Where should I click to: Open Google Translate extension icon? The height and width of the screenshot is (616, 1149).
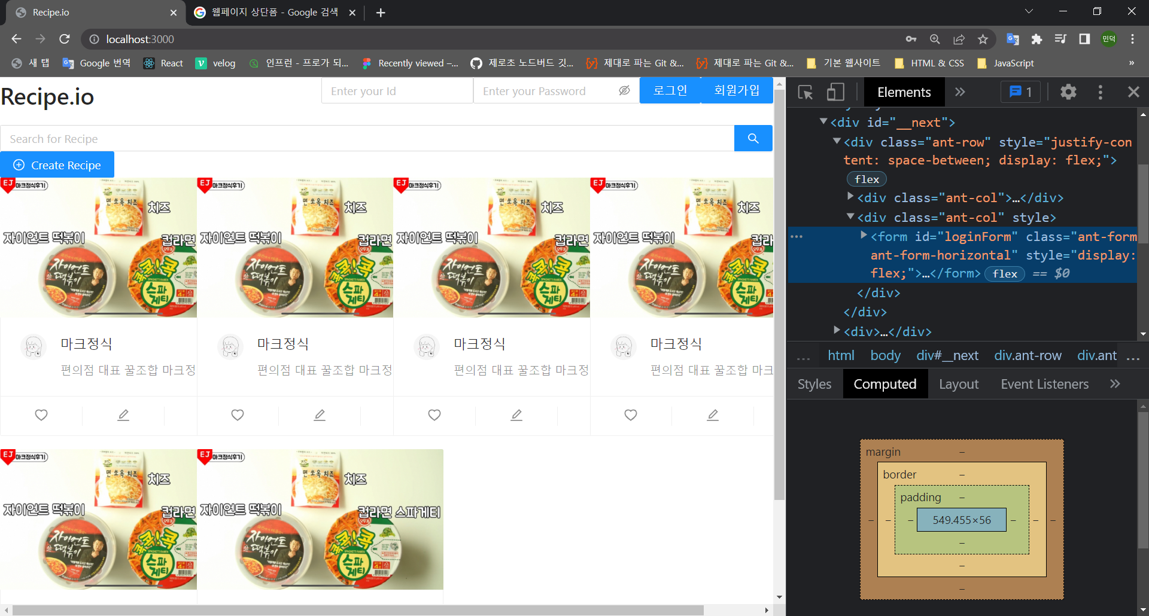pyautogui.click(x=1013, y=39)
